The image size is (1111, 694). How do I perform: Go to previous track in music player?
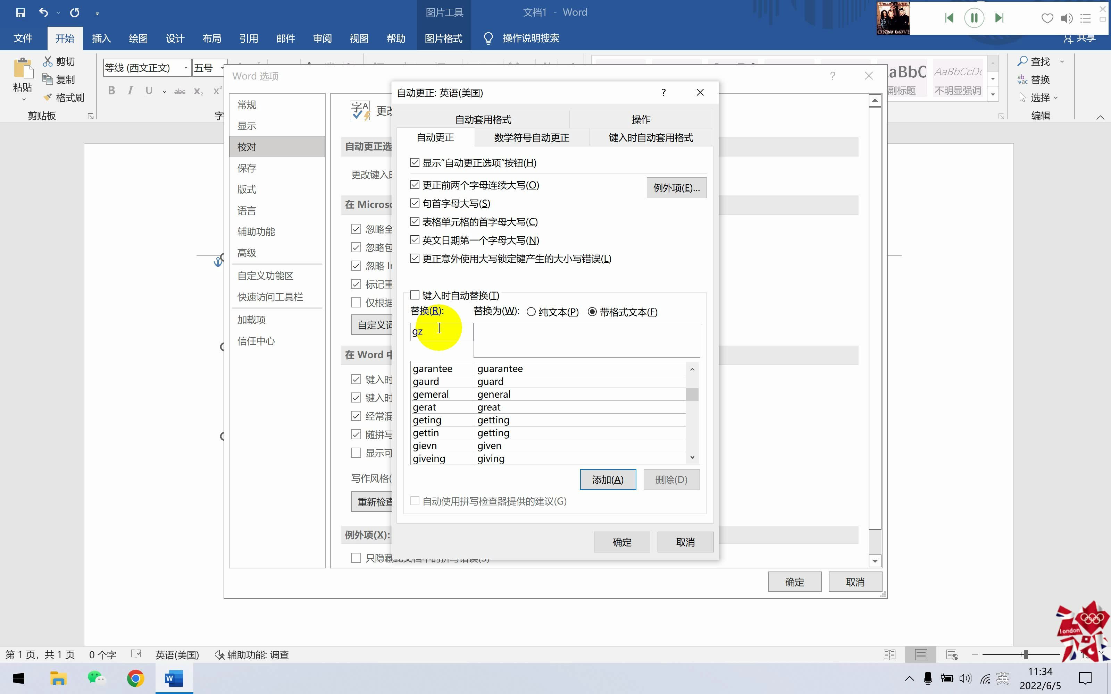point(949,18)
